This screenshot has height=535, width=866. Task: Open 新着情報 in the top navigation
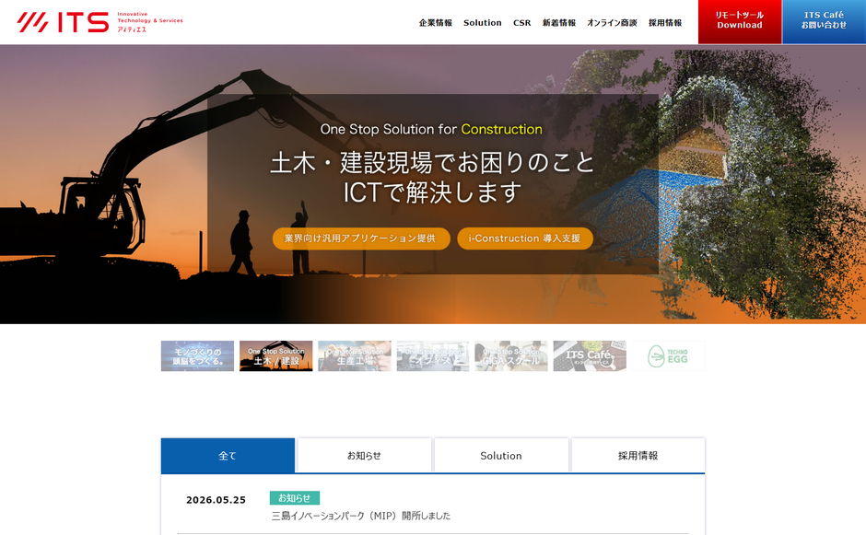tap(559, 23)
